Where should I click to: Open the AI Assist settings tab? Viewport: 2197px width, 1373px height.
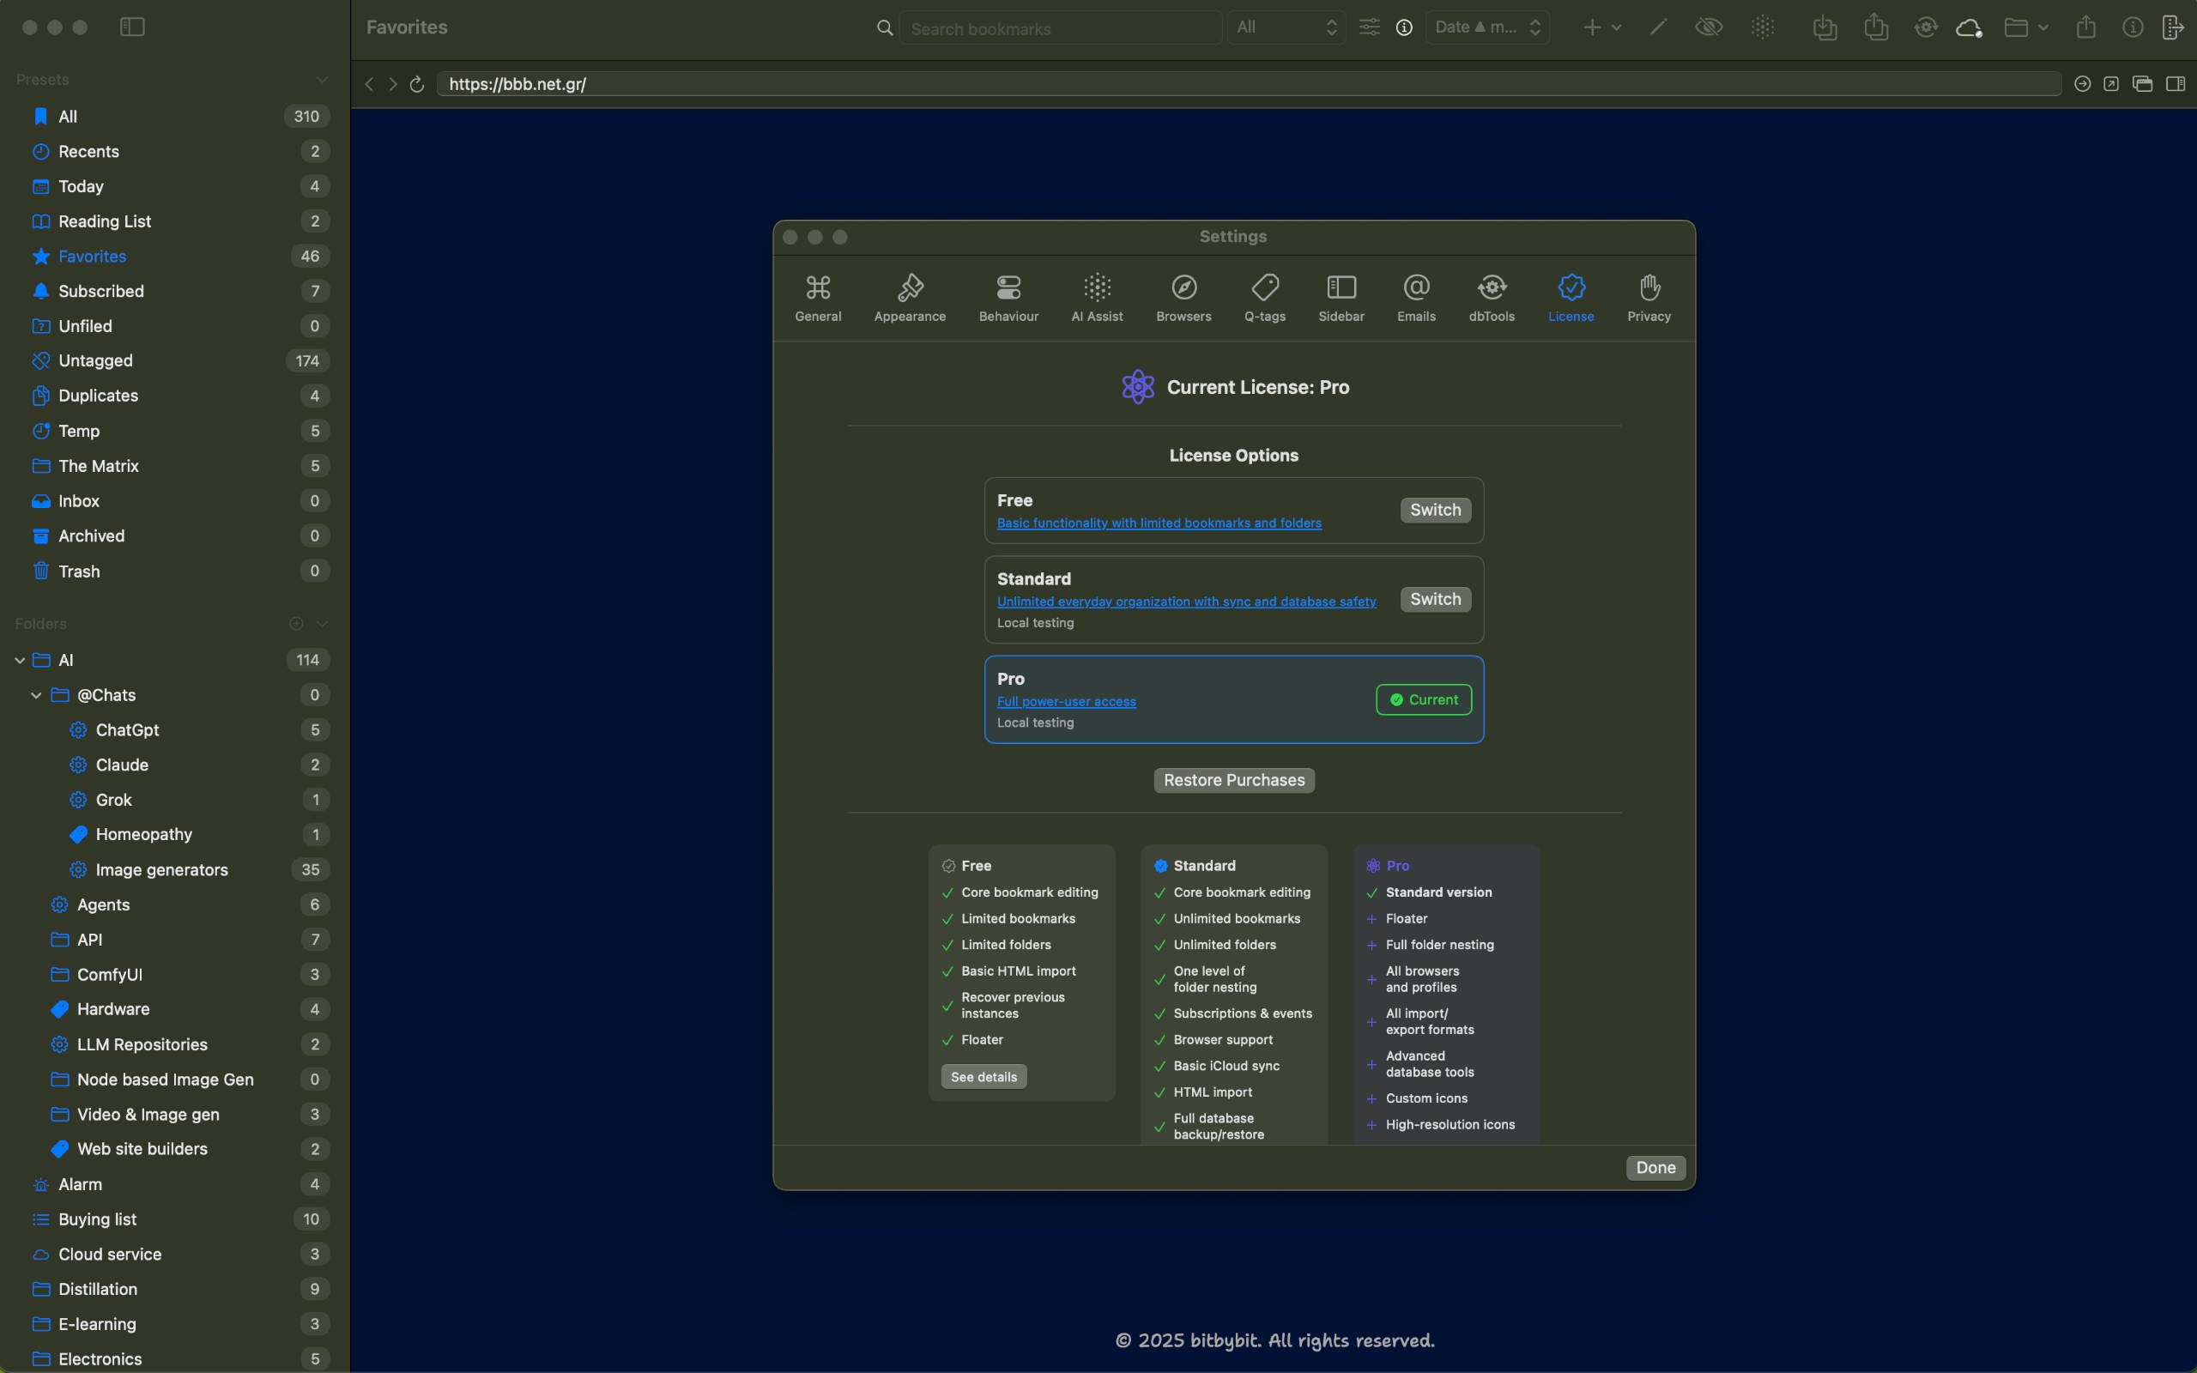point(1097,298)
